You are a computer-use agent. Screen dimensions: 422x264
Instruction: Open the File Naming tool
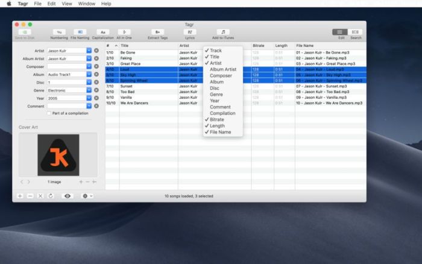click(x=80, y=32)
